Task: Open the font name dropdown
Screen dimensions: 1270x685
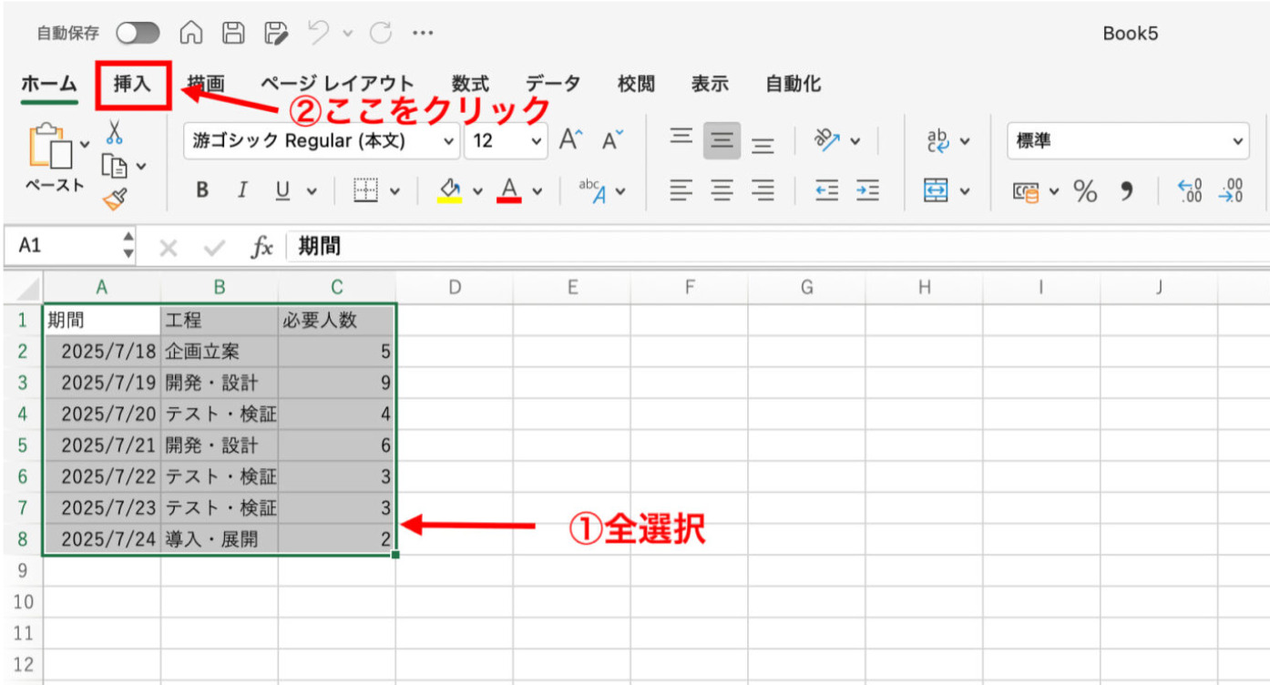Action: point(446,141)
